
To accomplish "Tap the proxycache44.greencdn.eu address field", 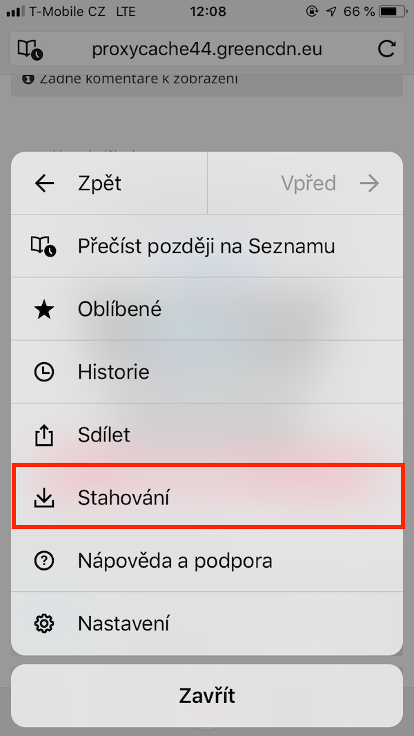I will (207, 50).
